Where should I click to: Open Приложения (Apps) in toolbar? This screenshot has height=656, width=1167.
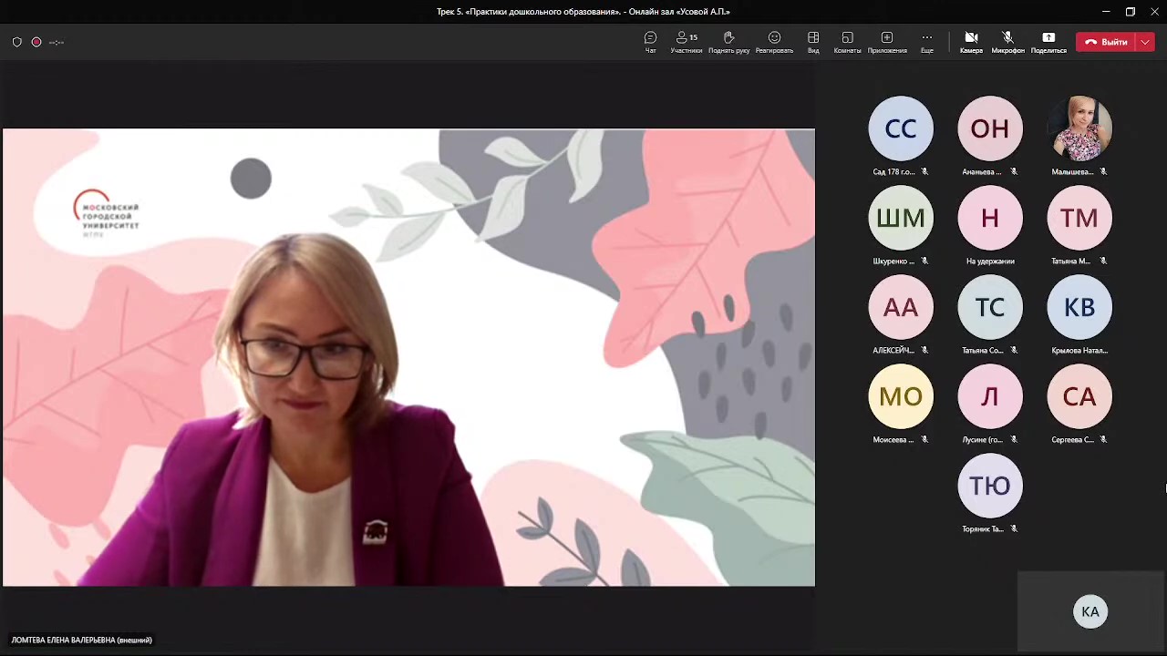tap(886, 41)
